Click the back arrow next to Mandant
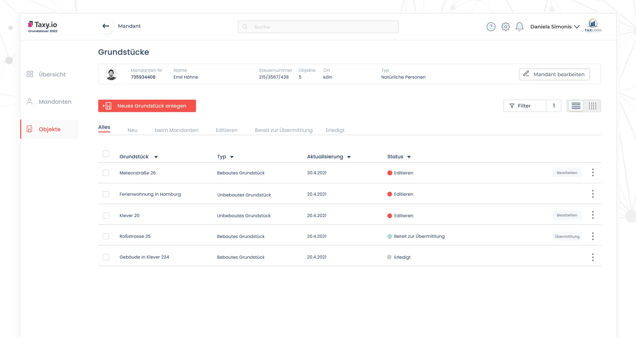 [106, 26]
